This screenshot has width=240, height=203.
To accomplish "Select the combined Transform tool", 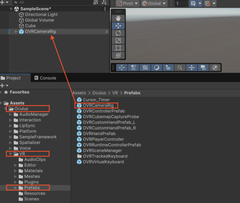I will point(118,55).
